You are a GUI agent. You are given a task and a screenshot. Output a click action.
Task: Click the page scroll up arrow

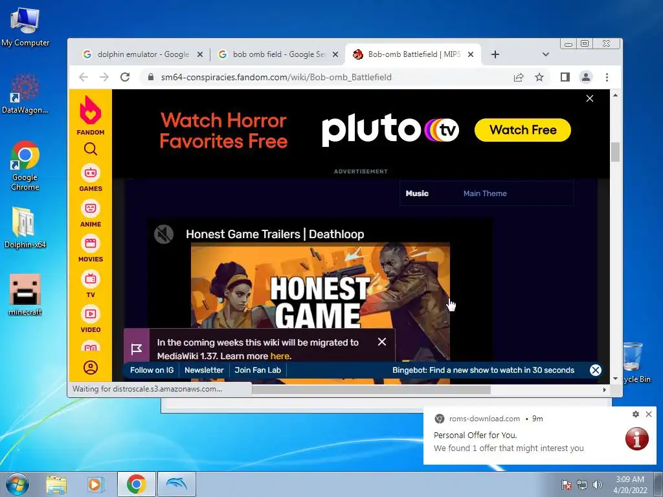(615, 95)
